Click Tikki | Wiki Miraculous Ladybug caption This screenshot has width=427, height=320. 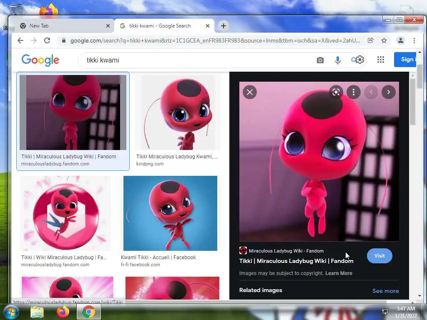(x=64, y=257)
